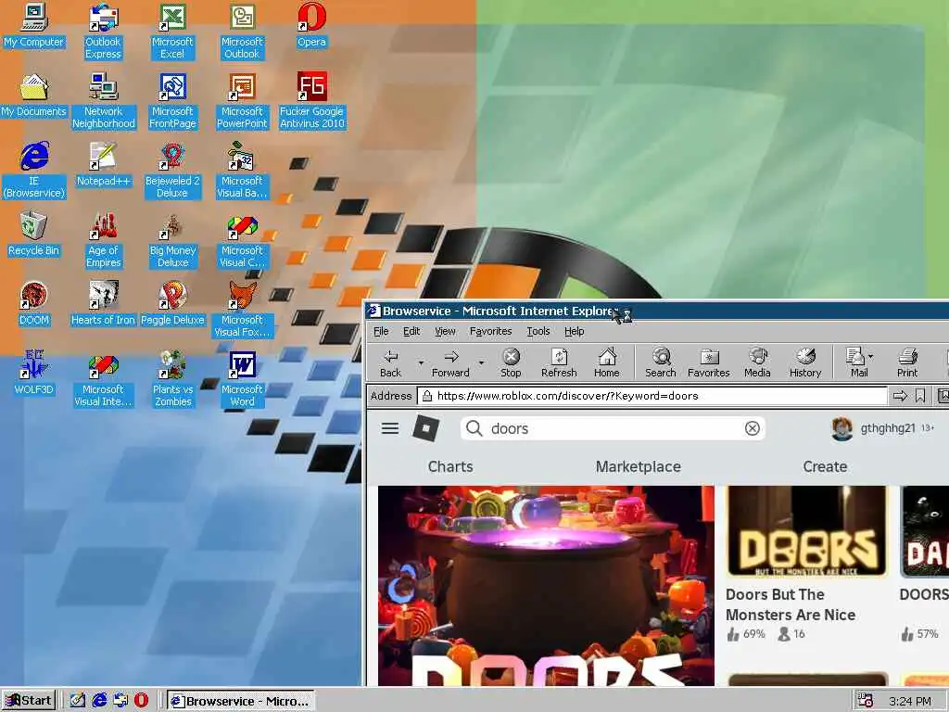Click the Go arrow beside address bar
Viewport: 949px width, 712px height.
coord(901,396)
